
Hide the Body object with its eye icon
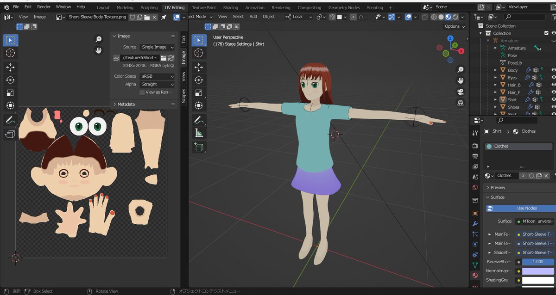(x=553, y=70)
